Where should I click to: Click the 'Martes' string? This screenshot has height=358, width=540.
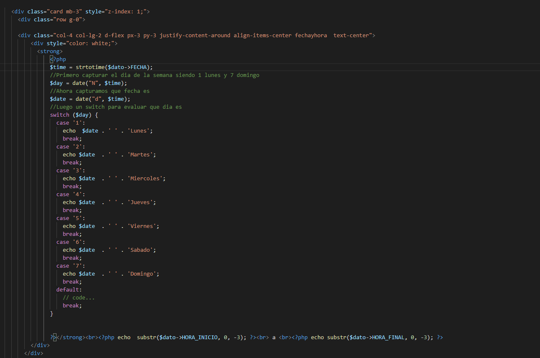(140, 154)
